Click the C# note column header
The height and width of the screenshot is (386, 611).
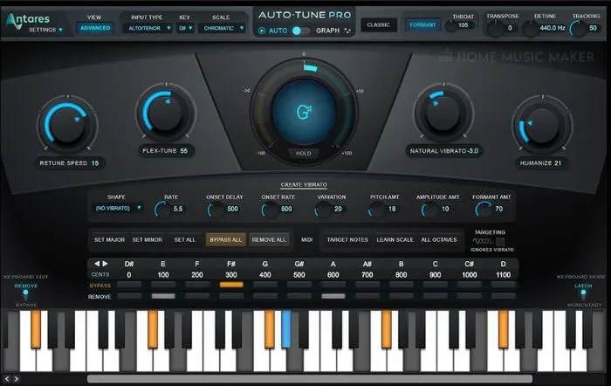pos(470,264)
